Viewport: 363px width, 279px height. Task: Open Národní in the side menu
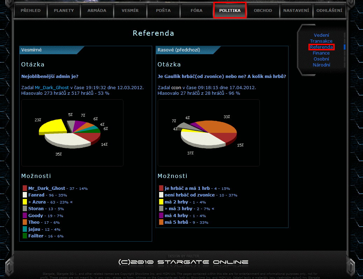pos(321,65)
